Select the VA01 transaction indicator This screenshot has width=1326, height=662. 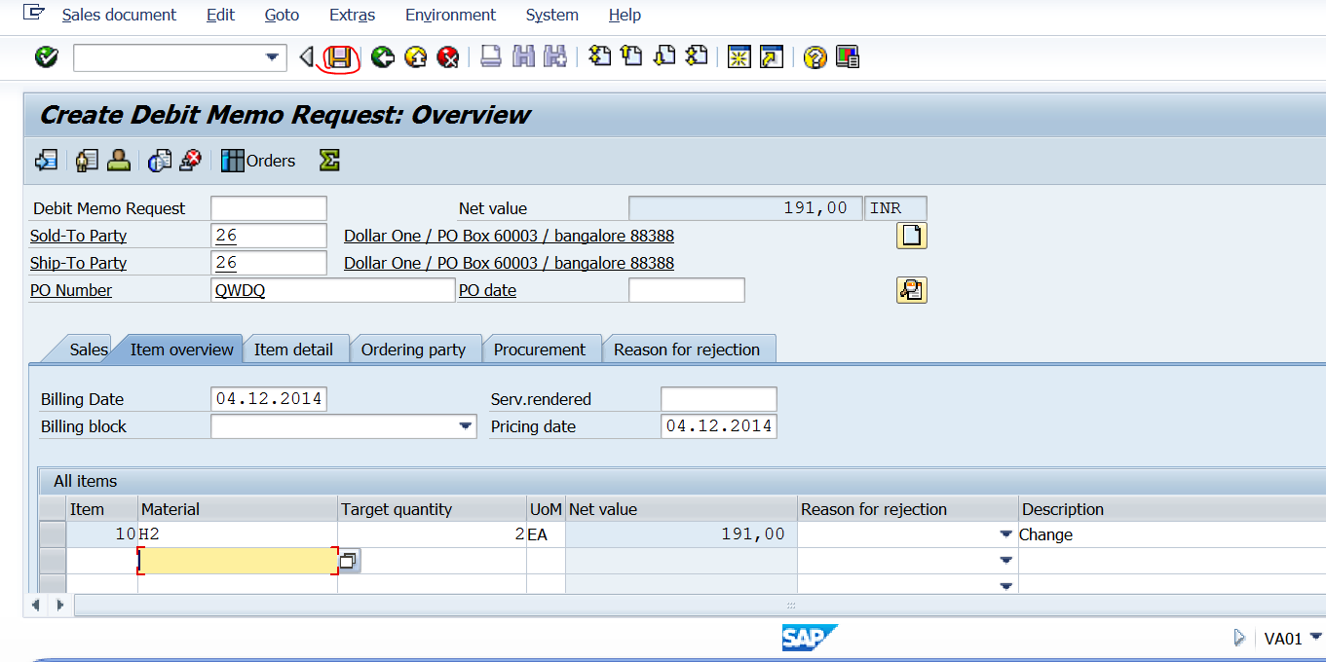point(1281,638)
